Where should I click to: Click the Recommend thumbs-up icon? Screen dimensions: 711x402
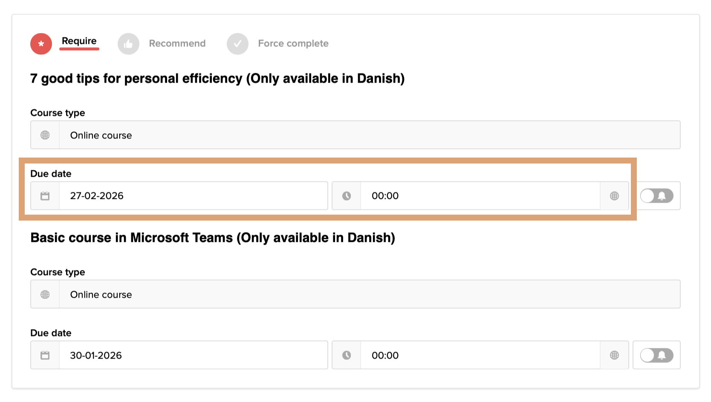[x=129, y=43]
